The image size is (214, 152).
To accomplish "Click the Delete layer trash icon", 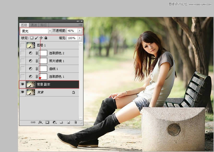I will tap(75, 122).
